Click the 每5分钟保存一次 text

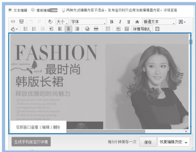click(x=122, y=142)
